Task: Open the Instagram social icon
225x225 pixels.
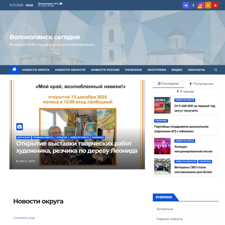Action: (x=201, y=5)
